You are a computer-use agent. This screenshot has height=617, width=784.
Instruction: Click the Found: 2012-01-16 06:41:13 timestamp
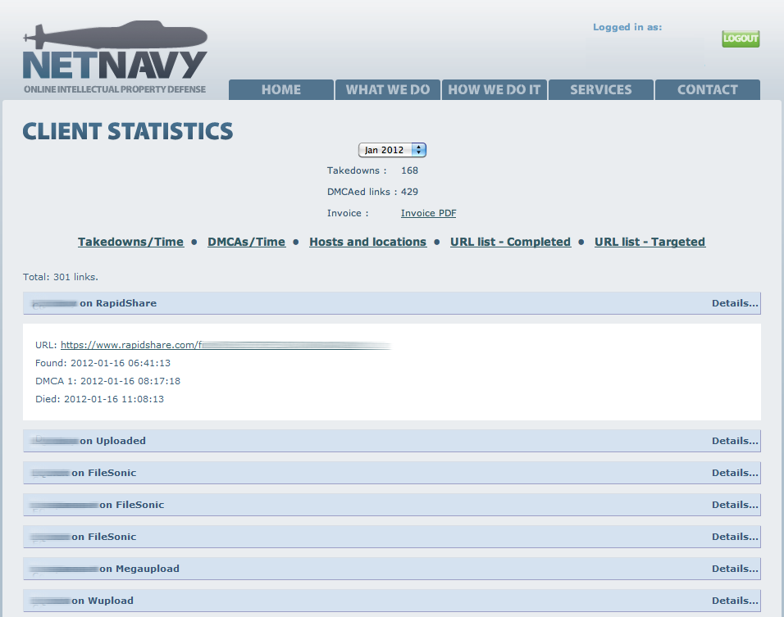coord(103,363)
